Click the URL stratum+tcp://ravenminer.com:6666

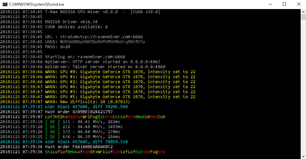[x=101, y=37]
